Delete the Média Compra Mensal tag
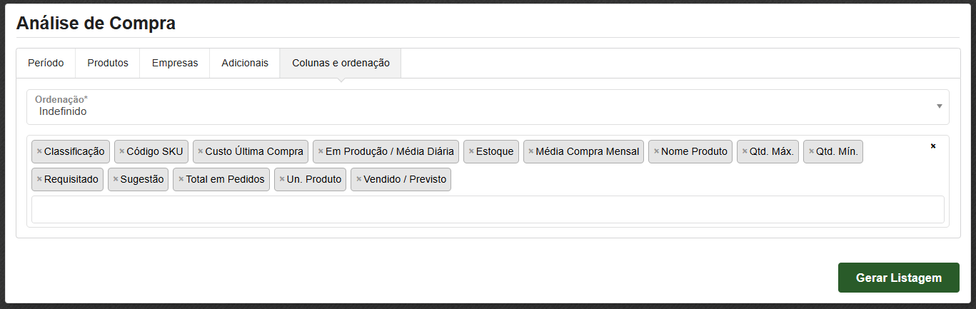Screen dimensions: 976x309 point(531,151)
